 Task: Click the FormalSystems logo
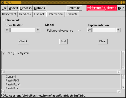coord(102,8)
